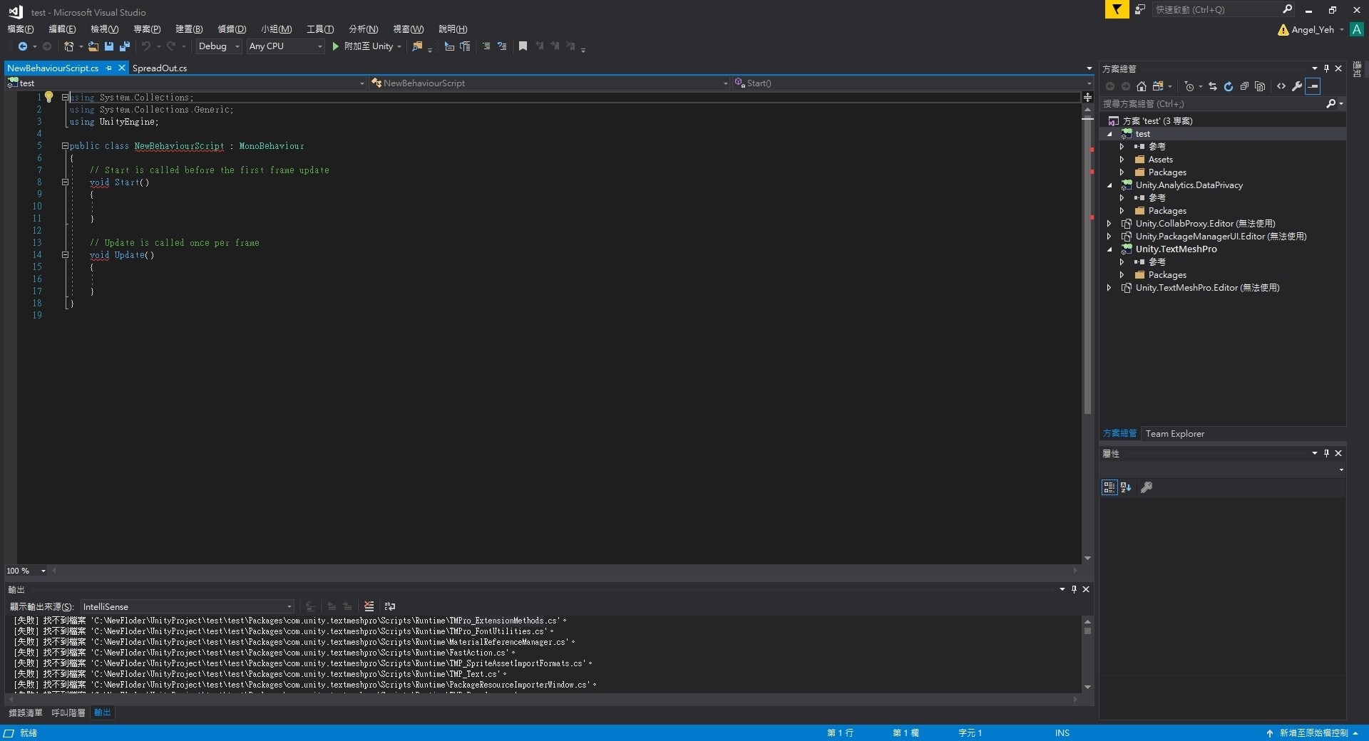1369x741 pixels.
Task: Open properties via the wrench icon
Action: [1297, 86]
